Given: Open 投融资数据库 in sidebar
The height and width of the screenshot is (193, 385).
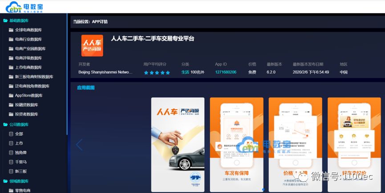Looking at the screenshot, I should pyautogui.click(x=27, y=105).
